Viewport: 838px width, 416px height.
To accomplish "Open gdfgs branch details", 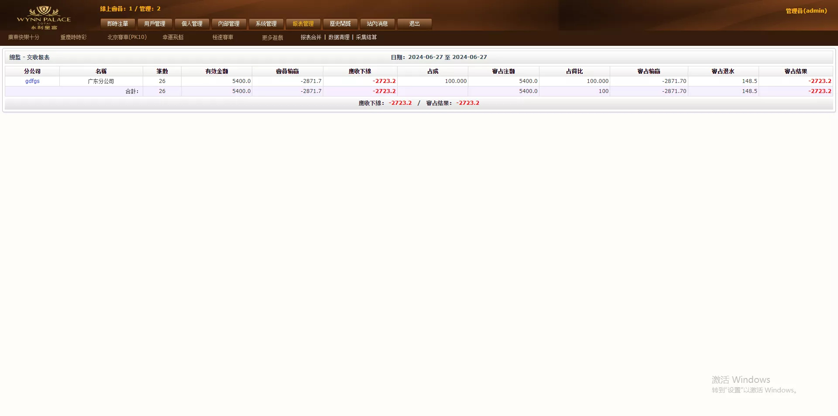I will coord(32,81).
